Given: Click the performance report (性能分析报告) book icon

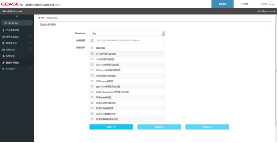Looking at the screenshot, I should tap(3, 63).
